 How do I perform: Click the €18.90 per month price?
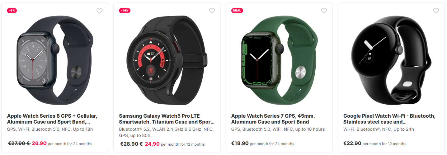(x=240, y=143)
